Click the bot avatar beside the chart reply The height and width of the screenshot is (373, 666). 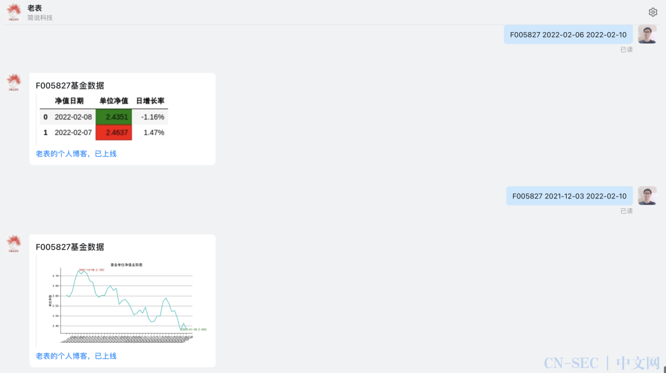[14, 244]
